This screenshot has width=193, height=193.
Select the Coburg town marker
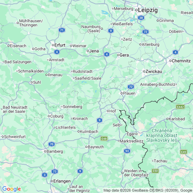point(49,116)
